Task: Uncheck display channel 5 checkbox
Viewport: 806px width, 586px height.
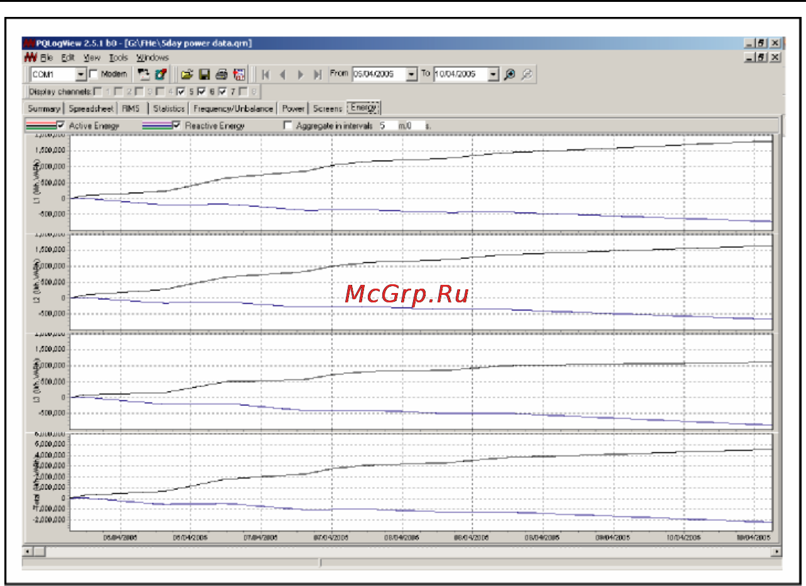Action: click(181, 92)
